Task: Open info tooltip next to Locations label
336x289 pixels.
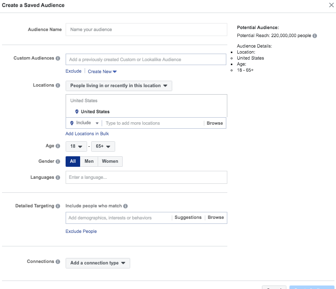Action: coord(58,85)
